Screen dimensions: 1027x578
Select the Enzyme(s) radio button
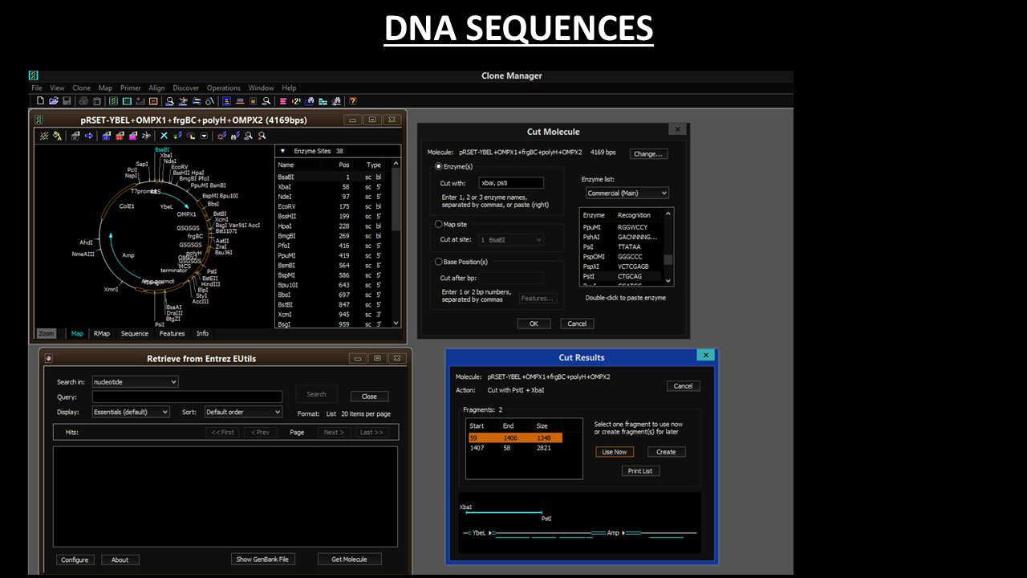tap(438, 166)
